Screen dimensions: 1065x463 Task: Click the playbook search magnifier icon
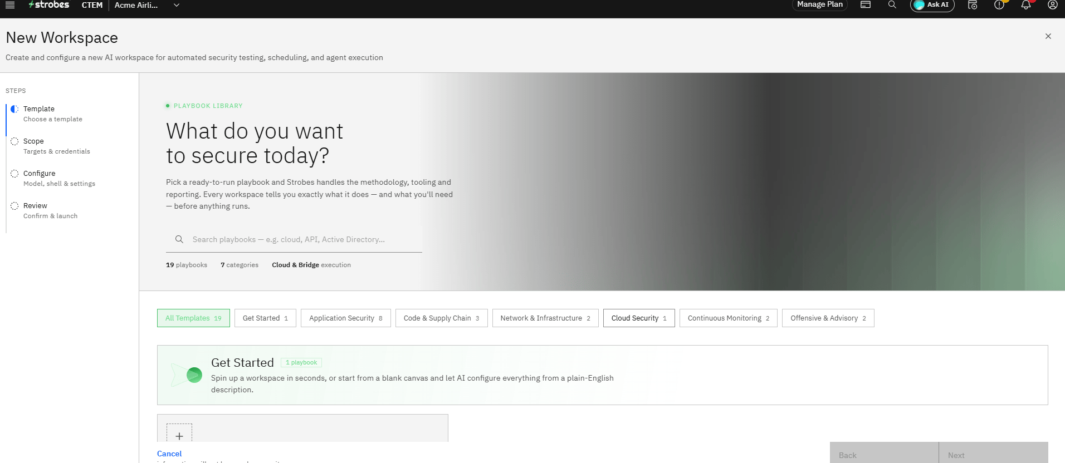point(179,239)
